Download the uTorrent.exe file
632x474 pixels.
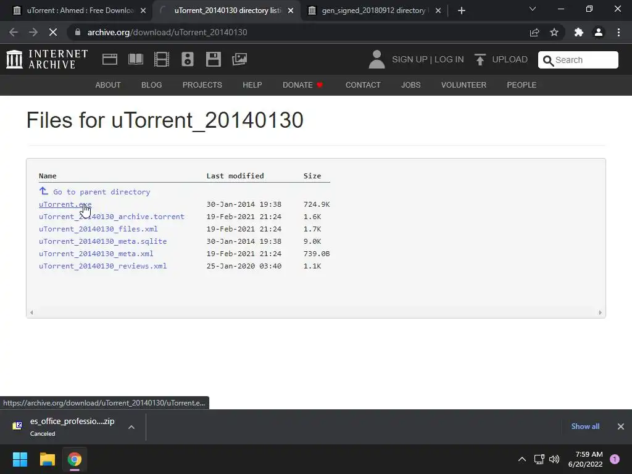coord(65,204)
